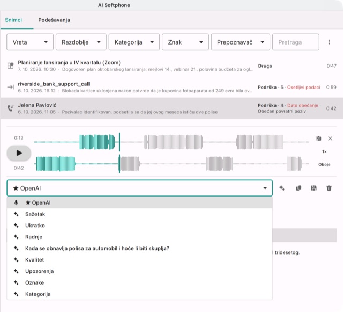Click the Drugo category label
The height and width of the screenshot is (312, 343).
pos(265,66)
